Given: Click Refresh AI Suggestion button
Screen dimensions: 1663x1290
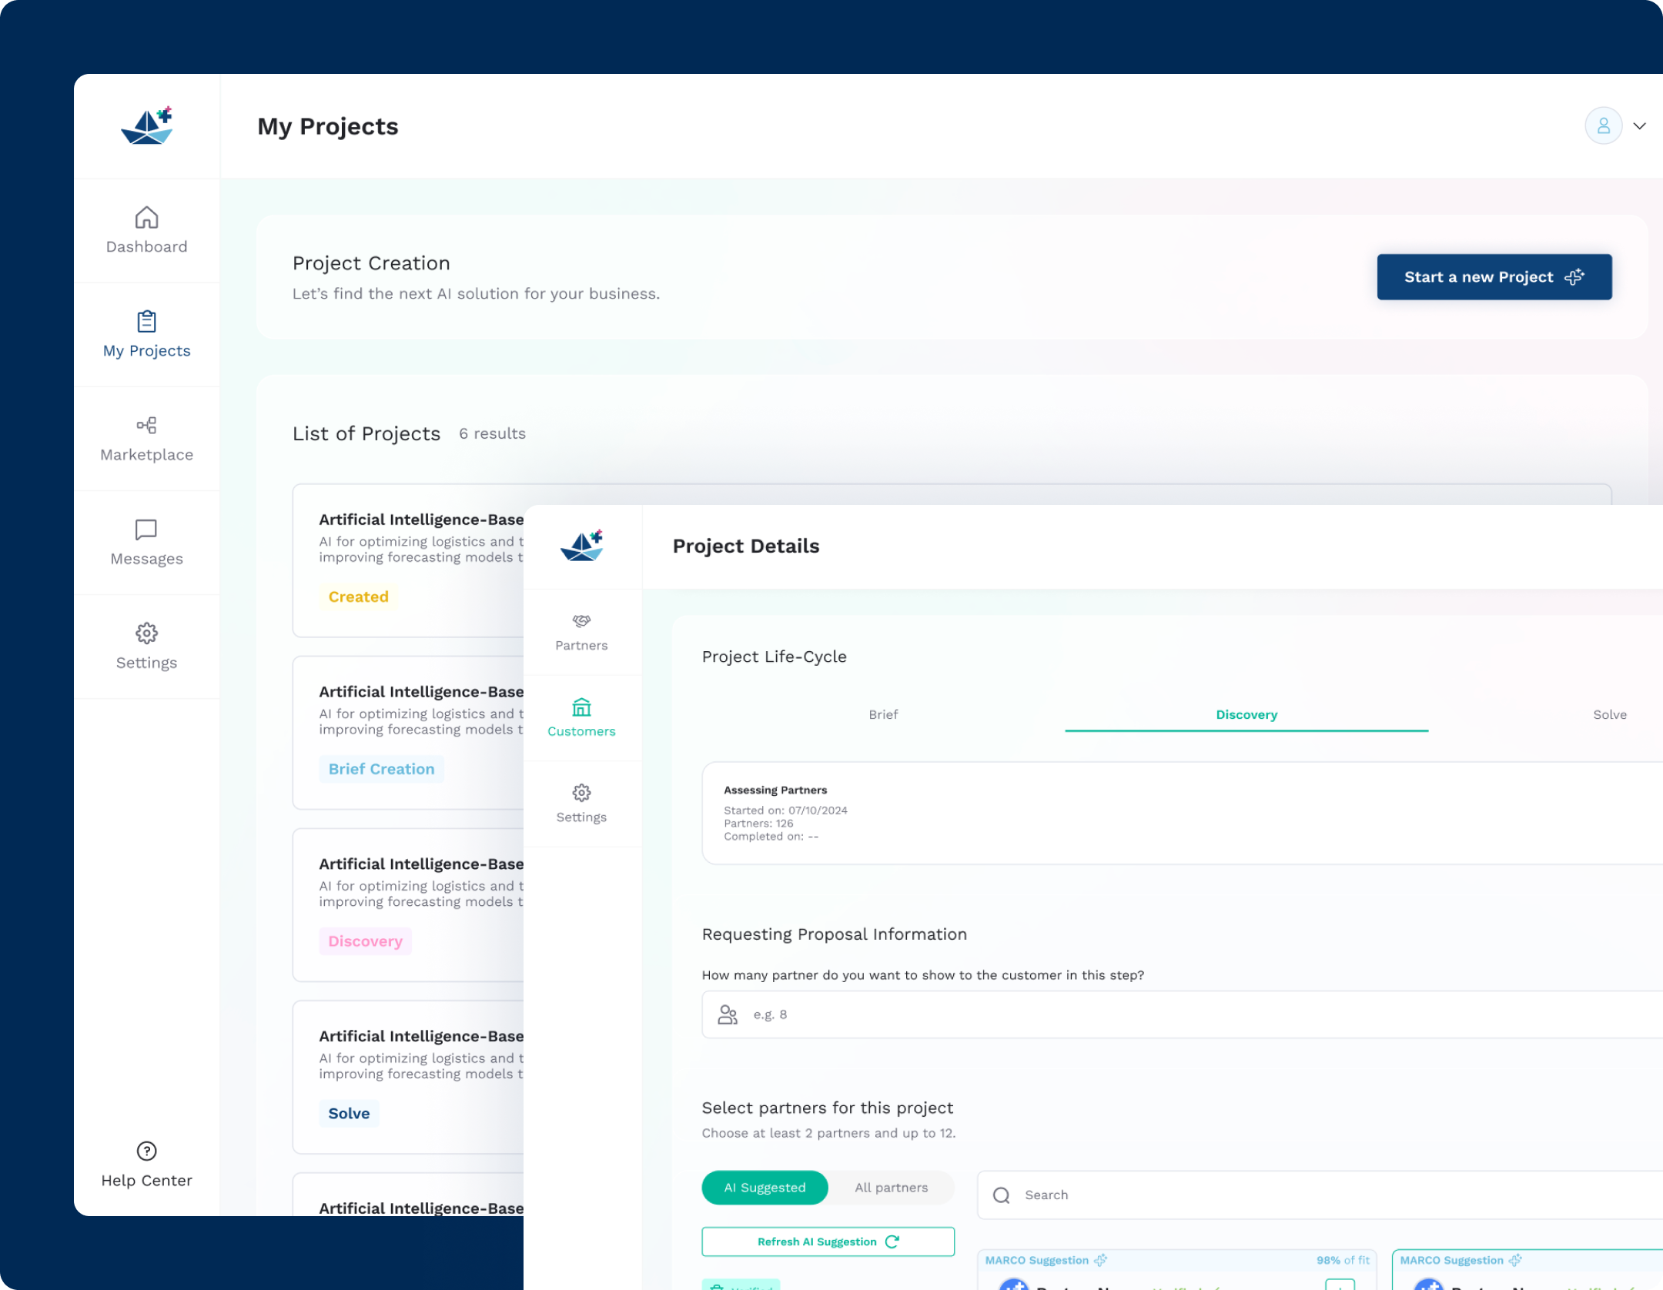Looking at the screenshot, I should click(x=828, y=1242).
